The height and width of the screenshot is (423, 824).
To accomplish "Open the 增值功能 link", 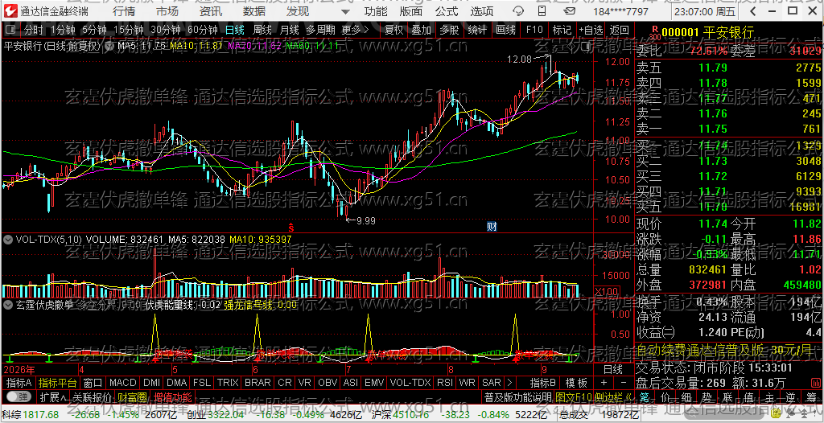I will coord(173,396).
